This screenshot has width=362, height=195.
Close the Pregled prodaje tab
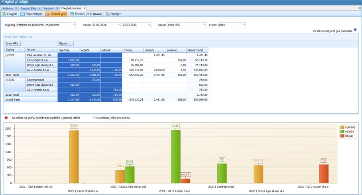click(85, 8)
